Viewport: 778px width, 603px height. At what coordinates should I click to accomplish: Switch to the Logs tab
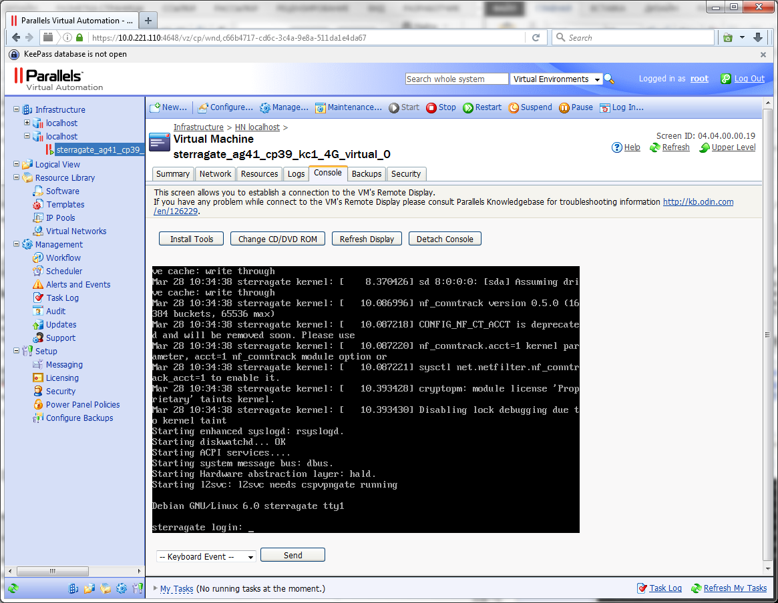click(x=297, y=174)
